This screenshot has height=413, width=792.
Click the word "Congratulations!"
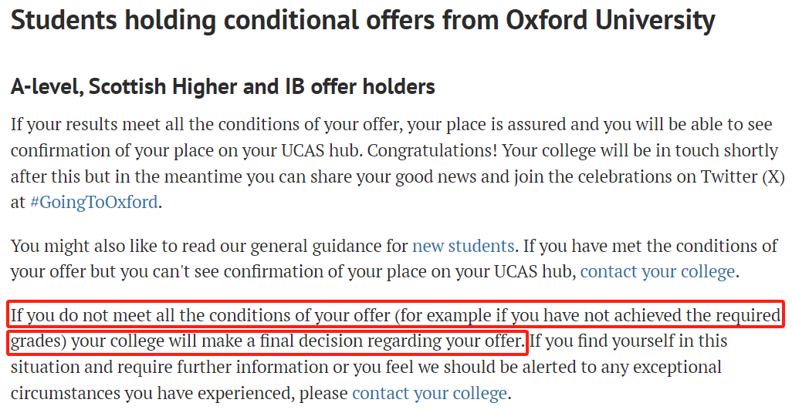coord(432,150)
